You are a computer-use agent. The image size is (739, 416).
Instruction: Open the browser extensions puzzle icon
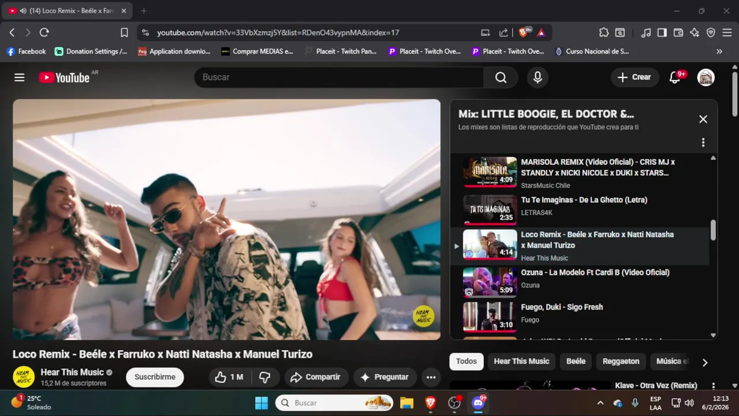(x=604, y=33)
